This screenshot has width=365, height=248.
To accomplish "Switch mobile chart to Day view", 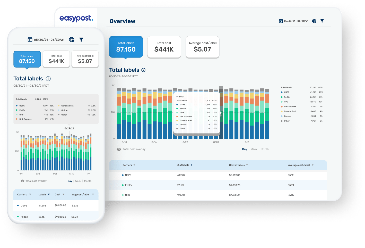I will pyautogui.click(x=70, y=181).
